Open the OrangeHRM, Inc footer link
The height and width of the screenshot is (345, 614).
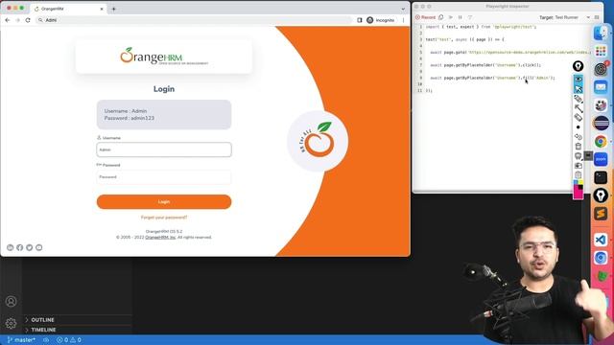click(160, 238)
